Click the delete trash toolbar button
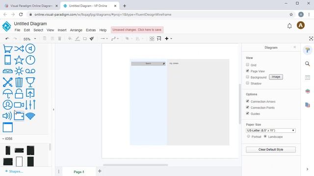Viewport: 314px width, 176px height. point(59,39)
